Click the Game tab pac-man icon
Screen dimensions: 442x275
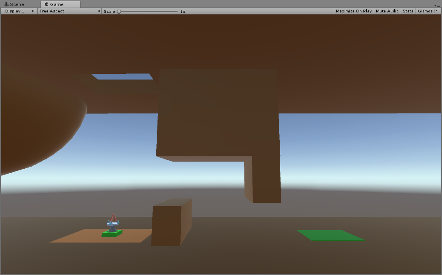click(46, 4)
